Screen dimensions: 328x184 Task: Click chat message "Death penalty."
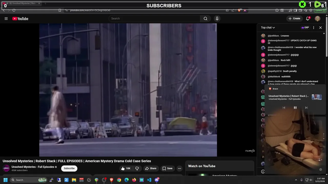290,71
